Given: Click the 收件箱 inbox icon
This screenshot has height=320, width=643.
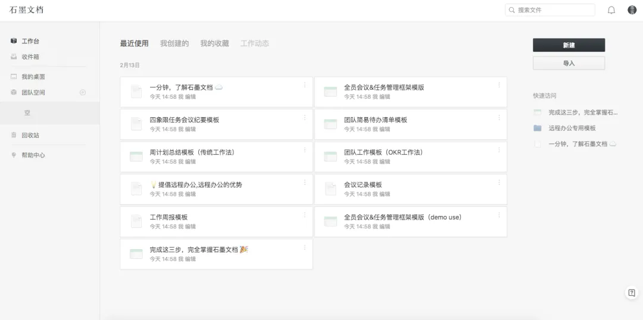Looking at the screenshot, I should [14, 57].
